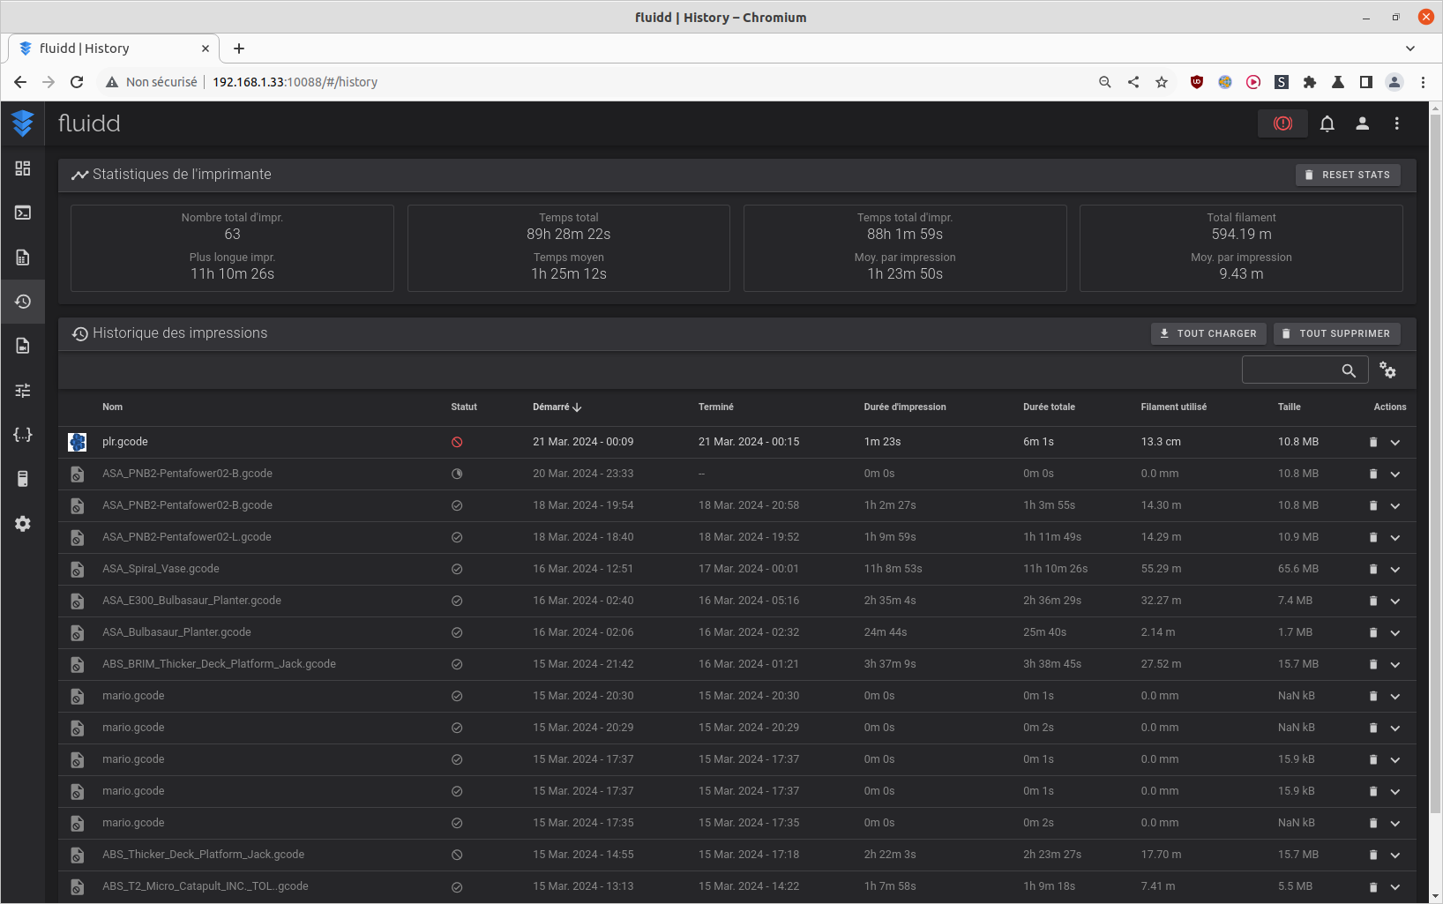The height and width of the screenshot is (904, 1443).
Task: Sort history by Taille column
Action: pyautogui.click(x=1289, y=407)
